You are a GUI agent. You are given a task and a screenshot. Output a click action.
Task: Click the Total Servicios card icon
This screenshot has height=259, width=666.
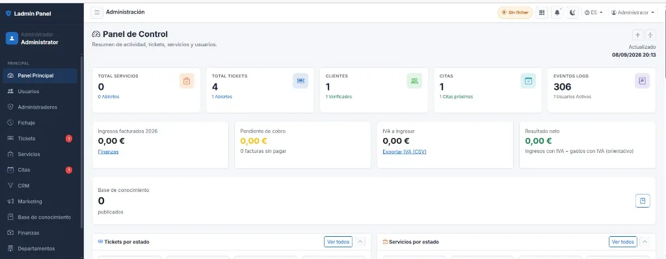click(187, 81)
